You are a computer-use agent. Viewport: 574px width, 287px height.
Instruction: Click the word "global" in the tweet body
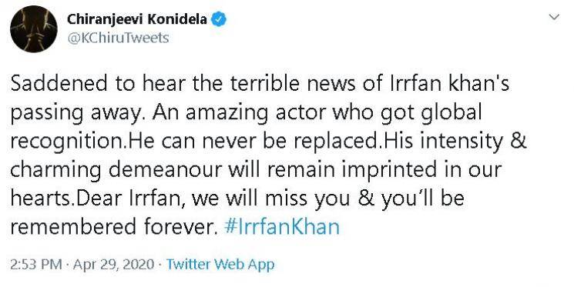point(450,114)
